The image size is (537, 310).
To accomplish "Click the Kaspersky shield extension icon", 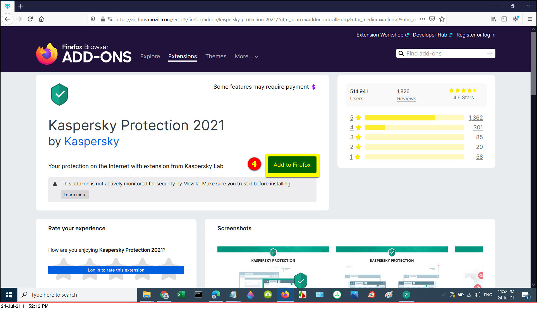I will tap(59, 95).
